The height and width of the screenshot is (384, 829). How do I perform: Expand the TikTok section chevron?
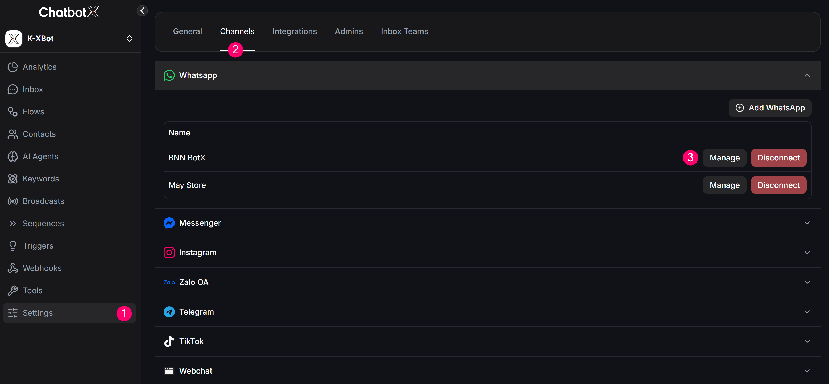point(807,341)
